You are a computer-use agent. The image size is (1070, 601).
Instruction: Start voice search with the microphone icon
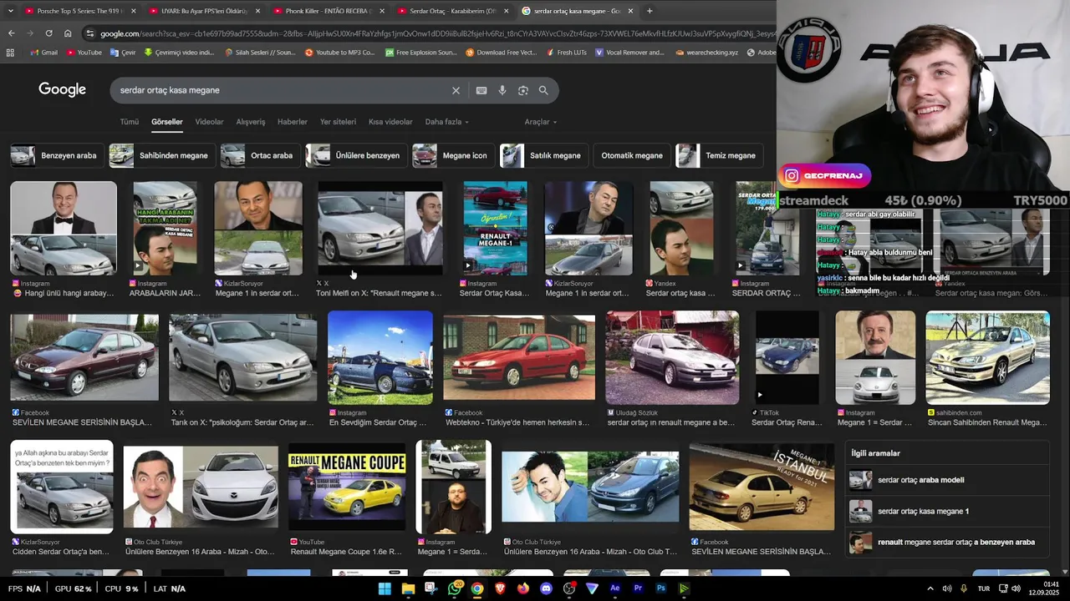(x=502, y=90)
